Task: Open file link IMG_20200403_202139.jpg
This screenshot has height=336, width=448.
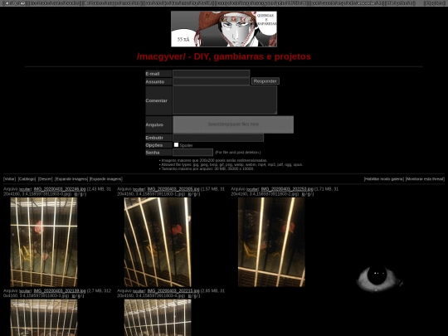Action: coord(60,291)
